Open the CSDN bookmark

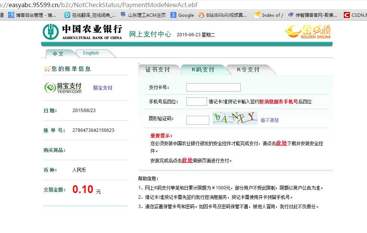pos(355,15)
